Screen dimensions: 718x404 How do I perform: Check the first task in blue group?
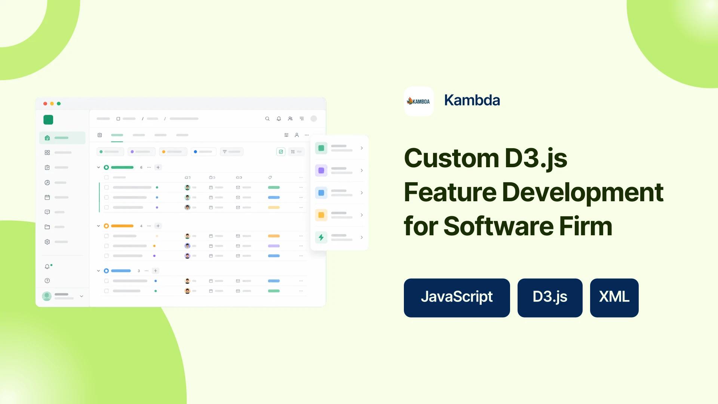click(x=107, y=281)
